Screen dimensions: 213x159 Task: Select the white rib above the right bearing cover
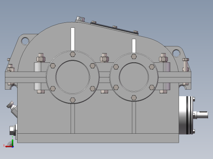point(134,46)
